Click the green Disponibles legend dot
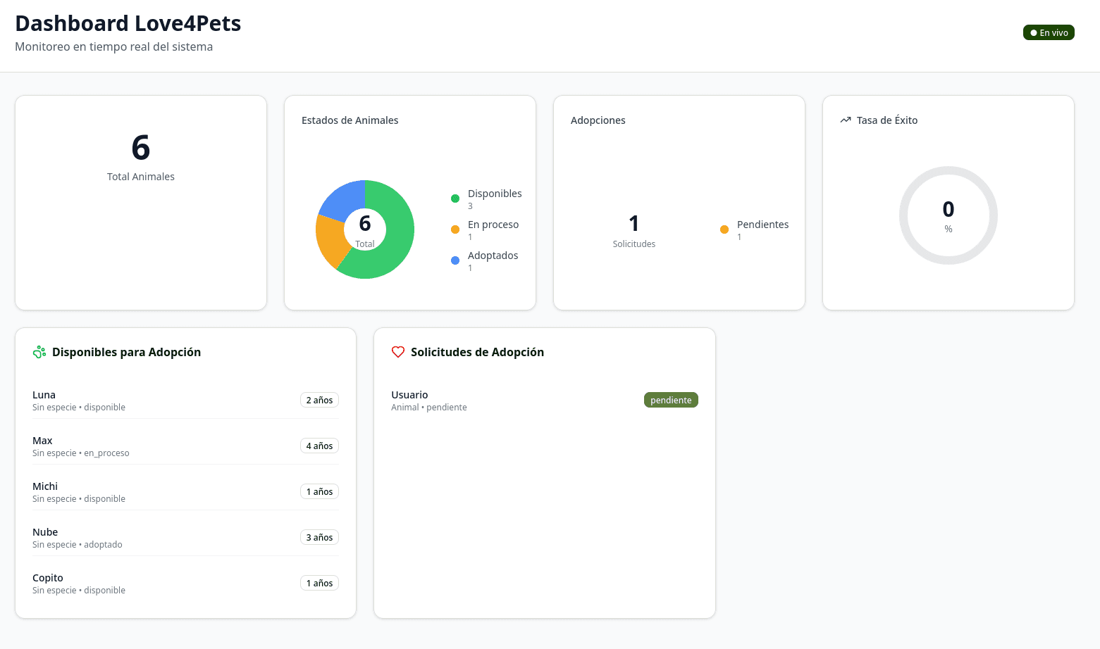 pos(455,199)
